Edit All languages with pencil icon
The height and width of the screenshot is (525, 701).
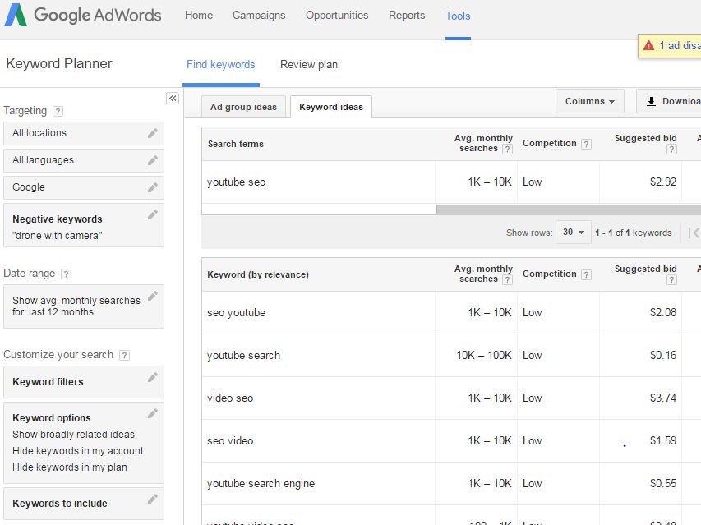point(153,160)
